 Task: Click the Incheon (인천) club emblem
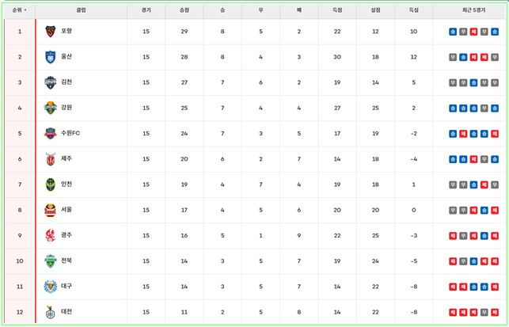point(51,185)
